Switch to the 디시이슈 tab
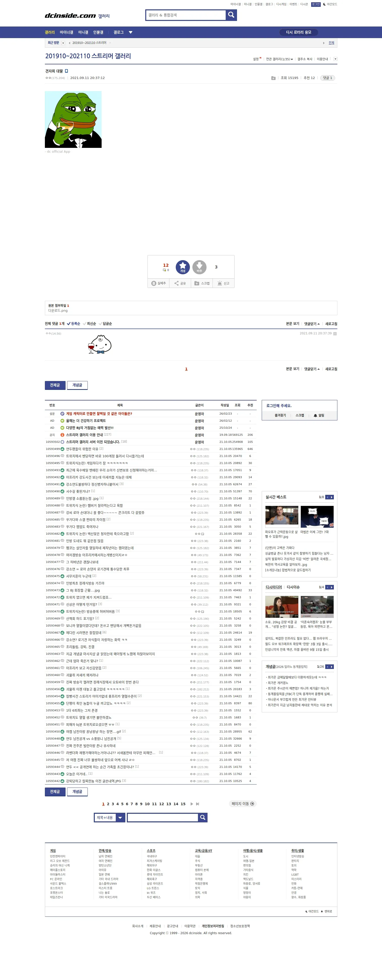Screen dimensions: 382x972 [293, 587]
